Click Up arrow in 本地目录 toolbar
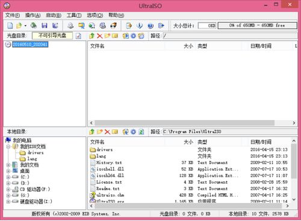This screenshot has width=301, height=221. (x=92, y=132)
